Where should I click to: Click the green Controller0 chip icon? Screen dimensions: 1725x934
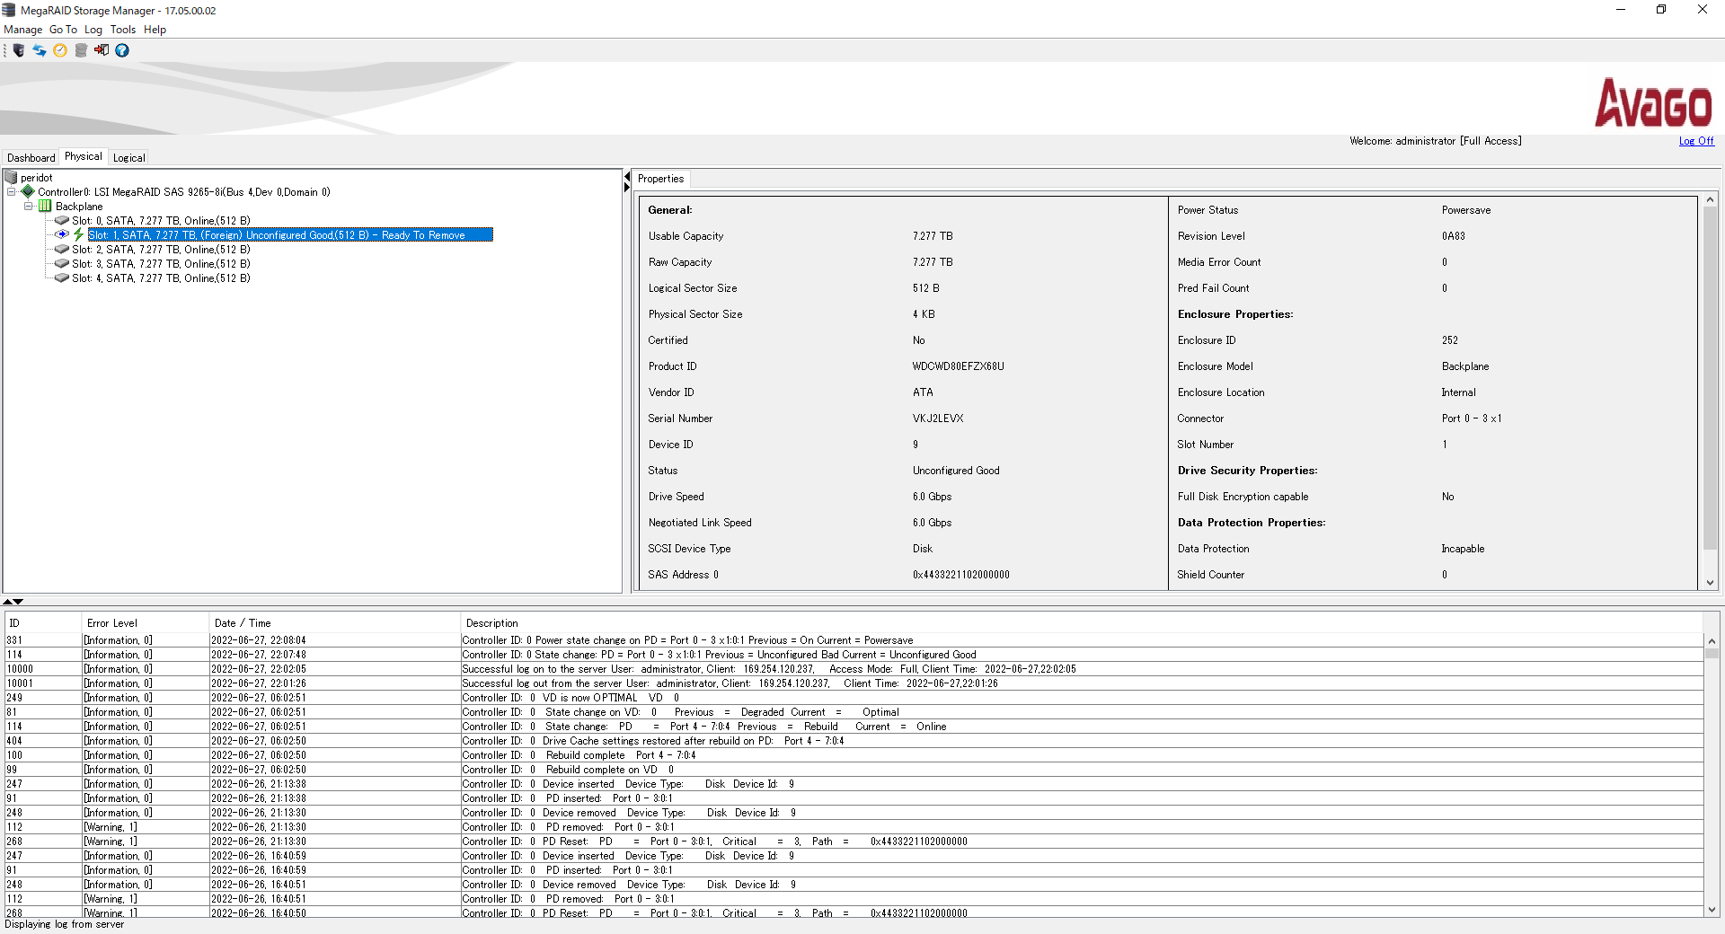(x=28, y=191)
